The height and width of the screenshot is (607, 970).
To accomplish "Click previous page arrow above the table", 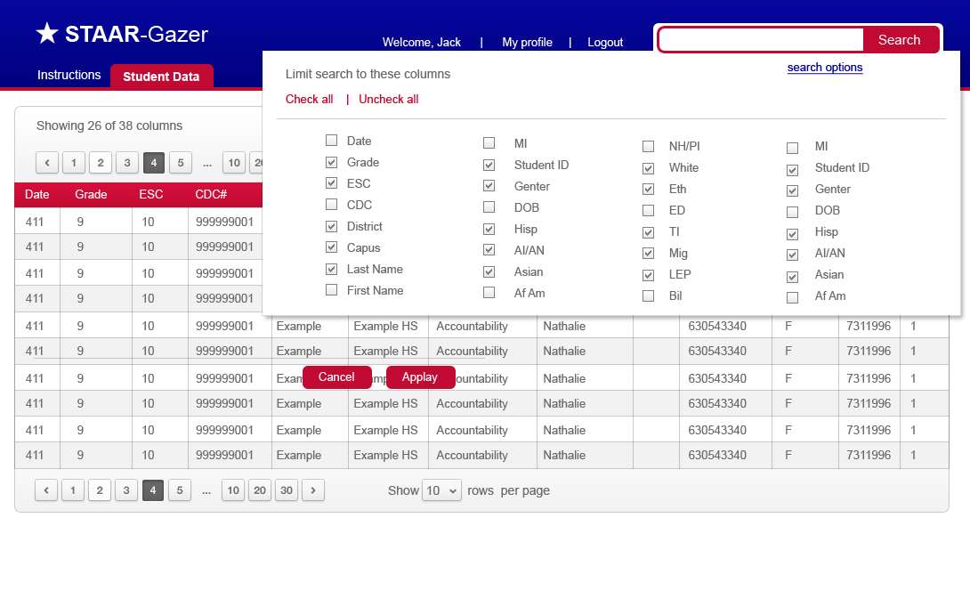I will (x=47, y=163).
